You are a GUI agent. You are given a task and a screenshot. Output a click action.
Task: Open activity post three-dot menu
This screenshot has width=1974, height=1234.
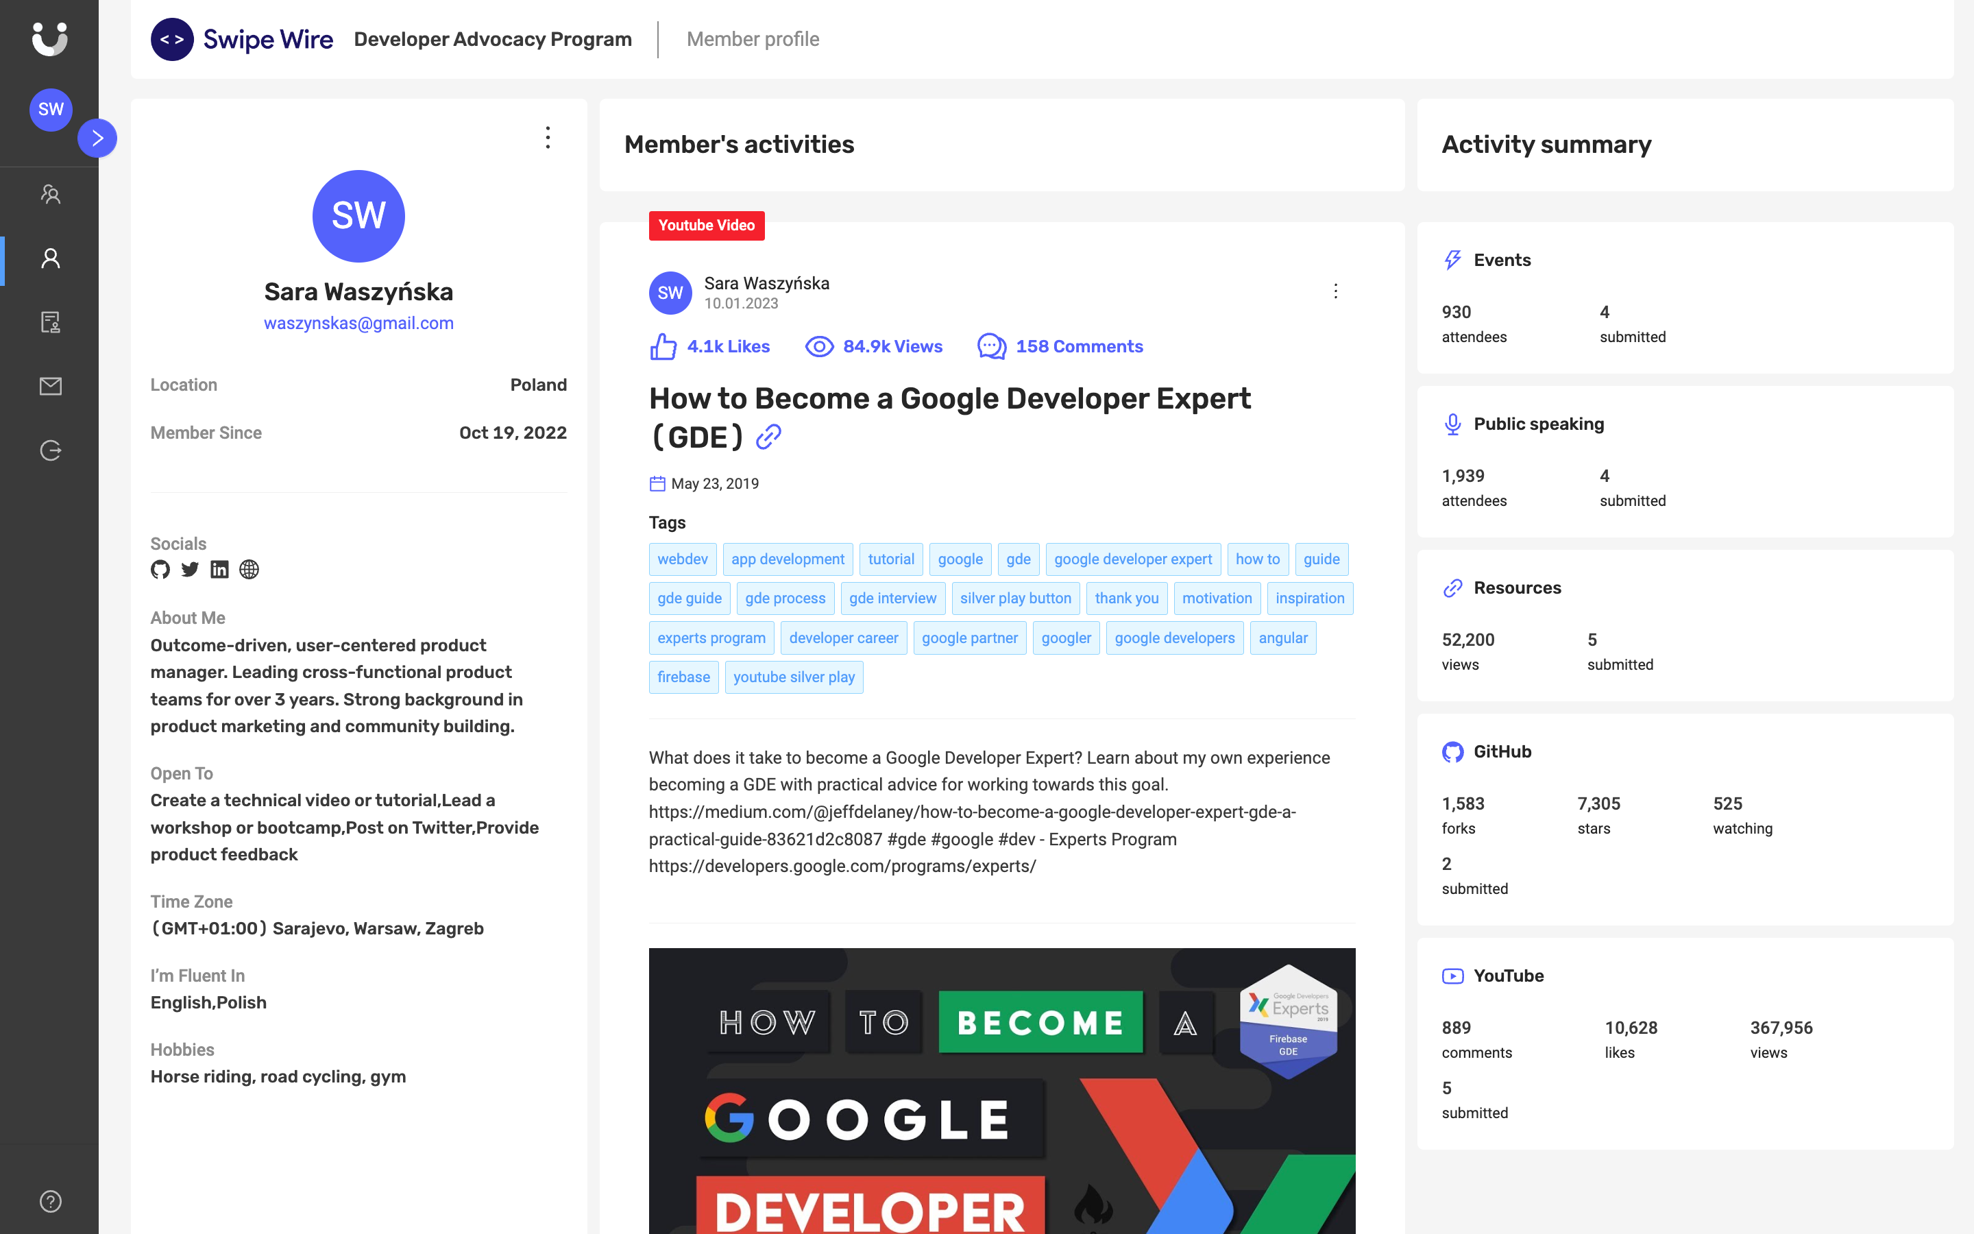tap(1335, 291)
